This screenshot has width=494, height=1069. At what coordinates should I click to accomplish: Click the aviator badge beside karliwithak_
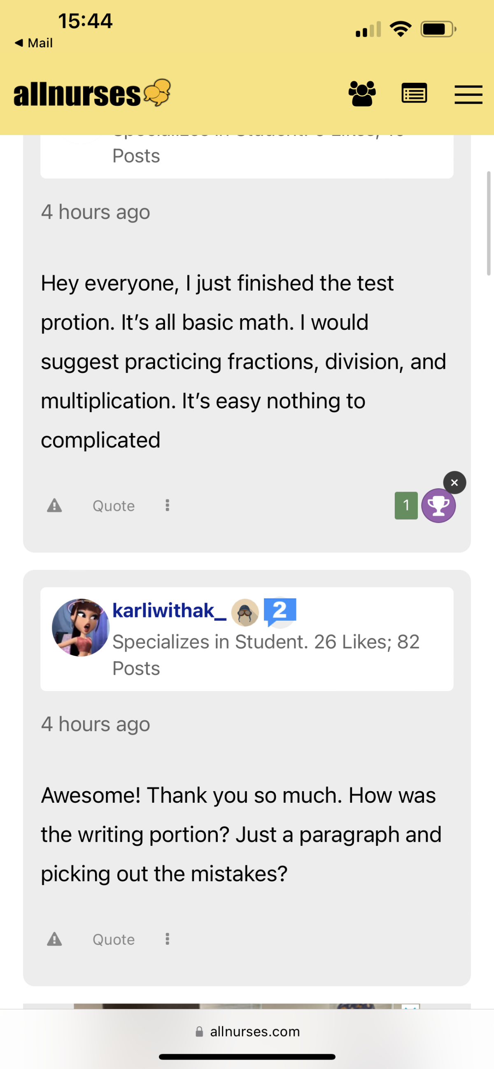pyautogui.click(x=245, y=613)
